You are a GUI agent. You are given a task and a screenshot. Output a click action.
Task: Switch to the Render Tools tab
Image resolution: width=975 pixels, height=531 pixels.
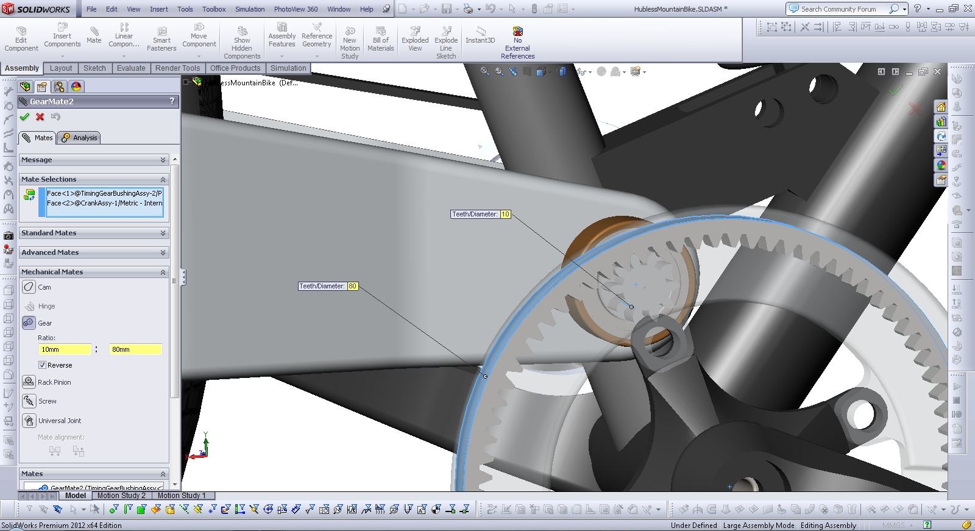[x=177, y=68]
